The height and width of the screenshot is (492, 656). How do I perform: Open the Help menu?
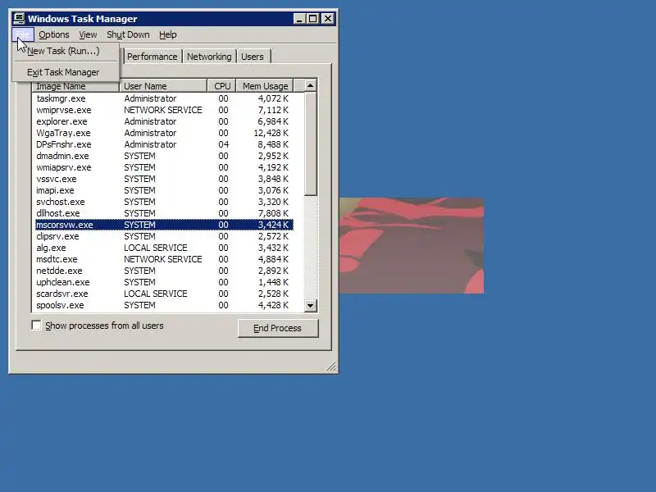coord(168,34)
